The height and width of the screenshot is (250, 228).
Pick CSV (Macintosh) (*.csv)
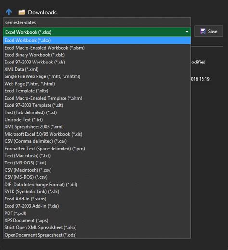97,170
